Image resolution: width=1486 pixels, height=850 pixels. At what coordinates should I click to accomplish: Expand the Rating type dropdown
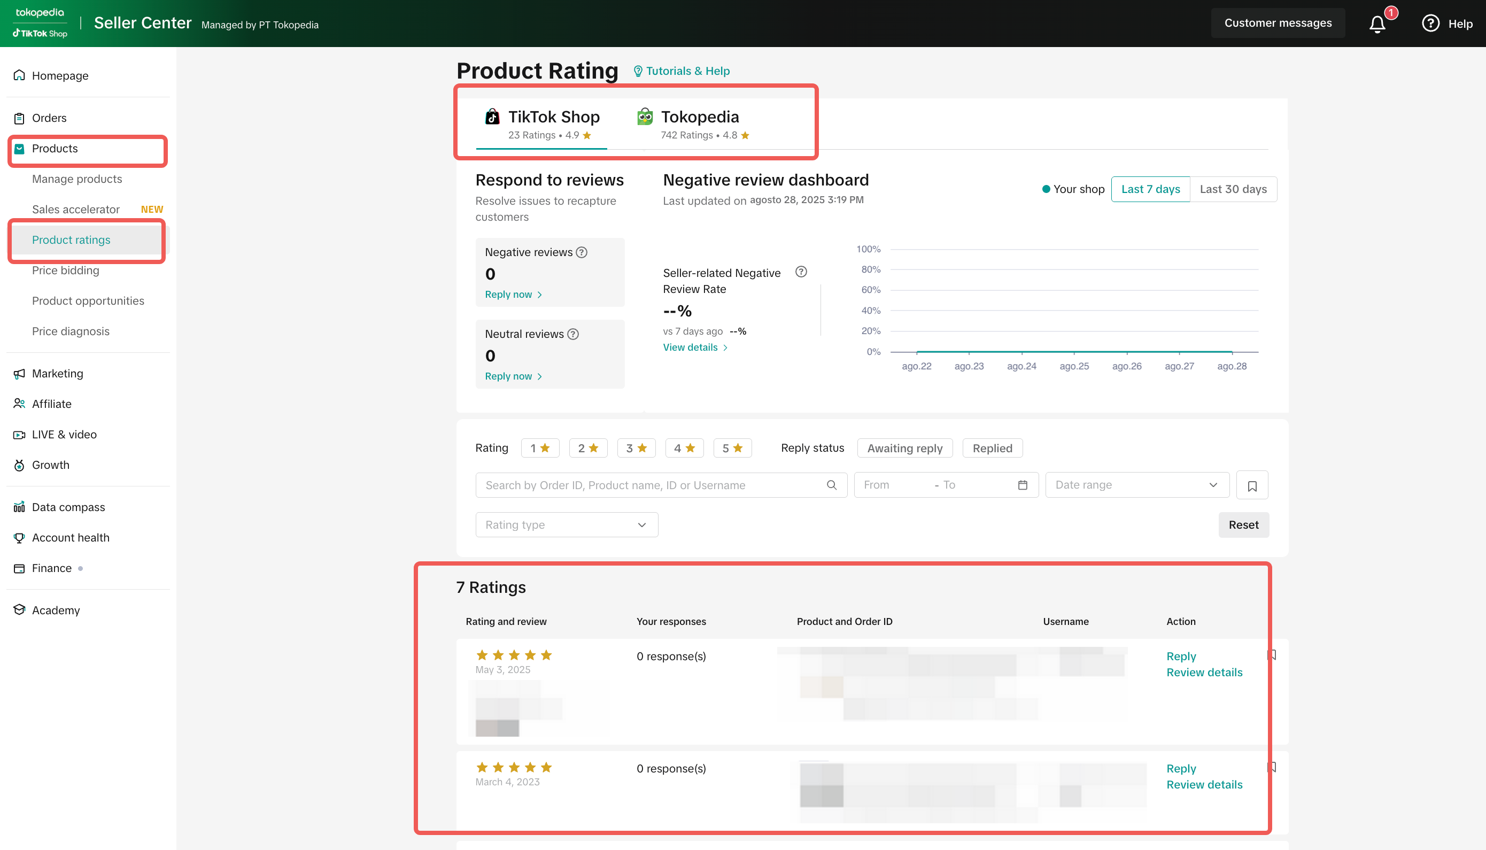click(x=566, y=525)
